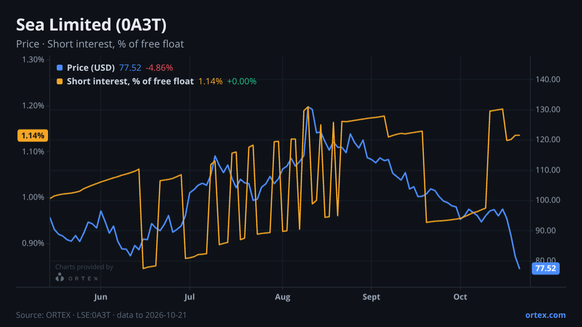Click the orange Short interest legend marker

coord(60,81)
